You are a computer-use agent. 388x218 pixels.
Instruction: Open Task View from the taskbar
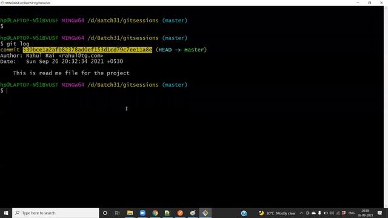(x=117, y=213)
